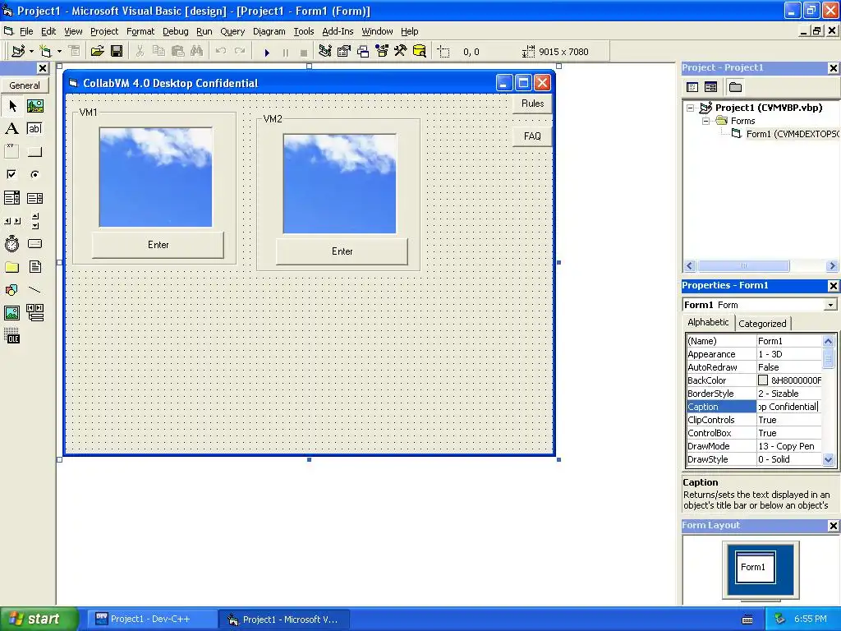Select the Timer tool in toolbox
This screenshot has height=631, width=841.
pos(11,243)
